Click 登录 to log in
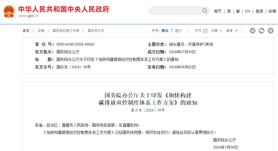The width and height of the screenshot is (278, 151). tap(259, 11)
